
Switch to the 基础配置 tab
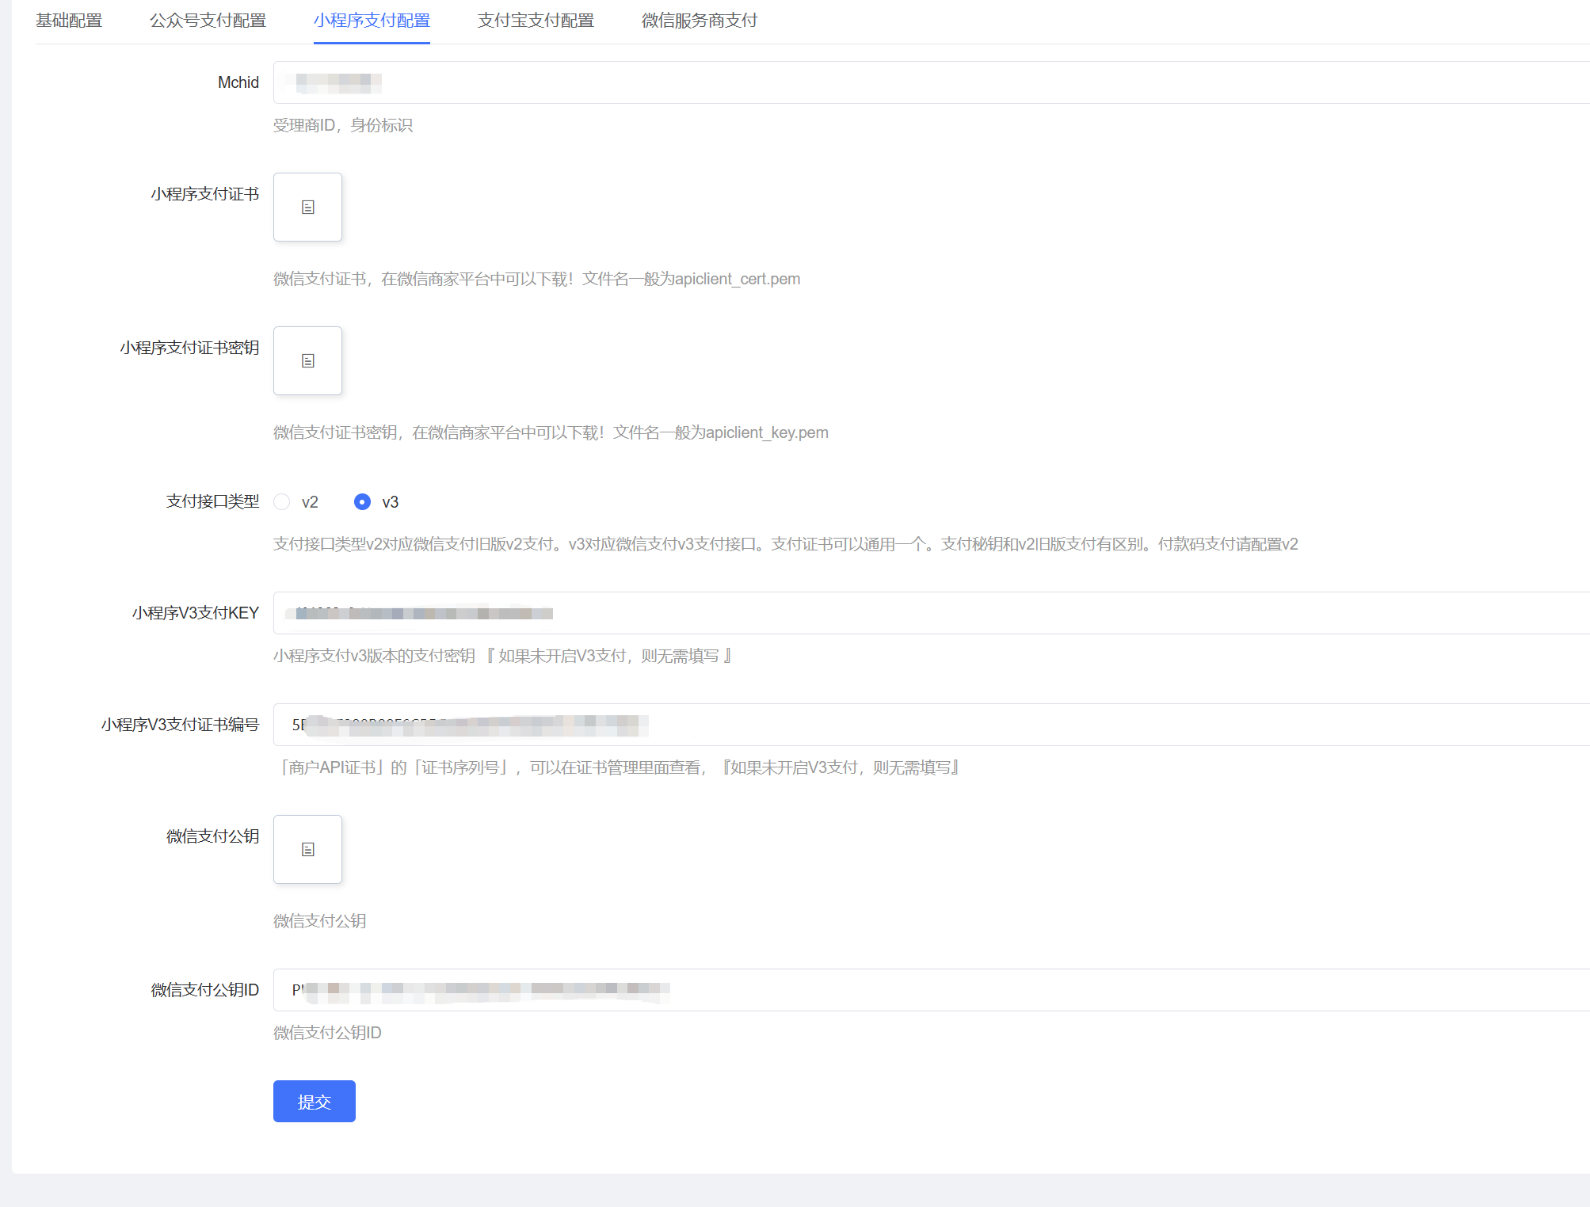(x=69, y=21)
